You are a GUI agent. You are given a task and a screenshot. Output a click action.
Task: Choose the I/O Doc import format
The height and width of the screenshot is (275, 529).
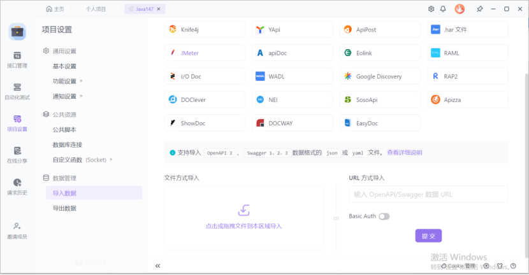(x=205, y=76)
